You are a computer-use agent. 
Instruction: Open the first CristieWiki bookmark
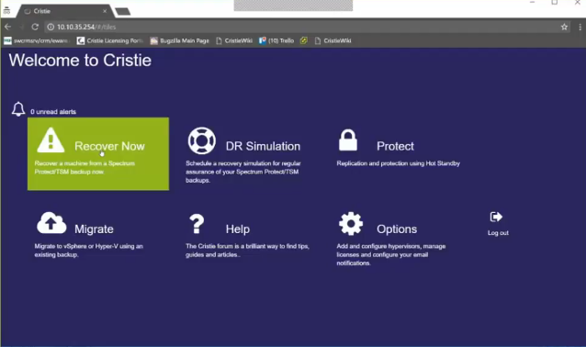coord(234,40)
